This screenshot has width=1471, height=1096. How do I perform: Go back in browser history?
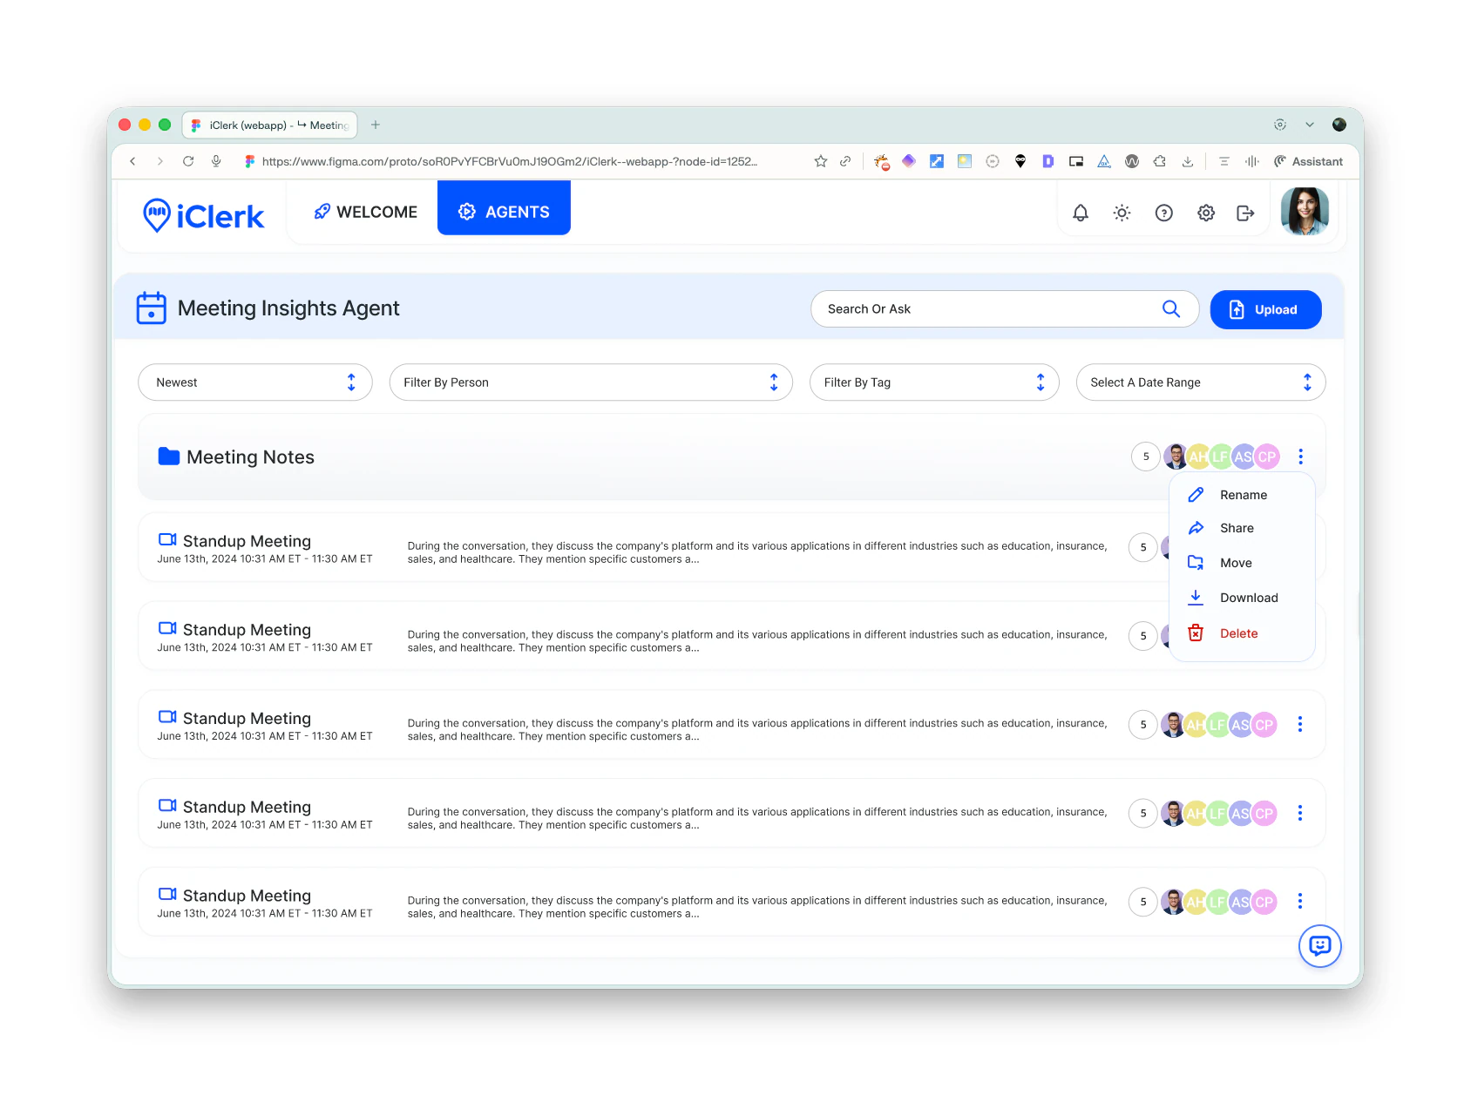click(x=132, y=161)
